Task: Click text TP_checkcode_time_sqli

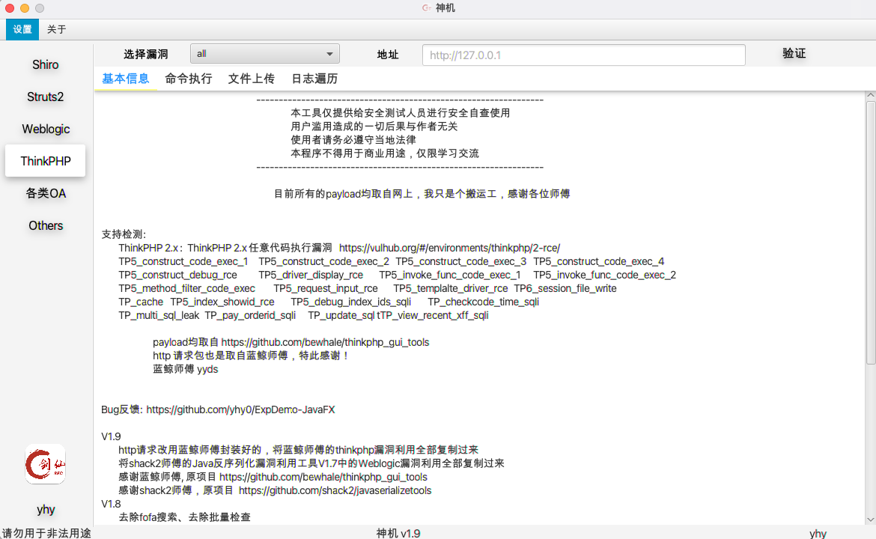Action: [483, 302]
